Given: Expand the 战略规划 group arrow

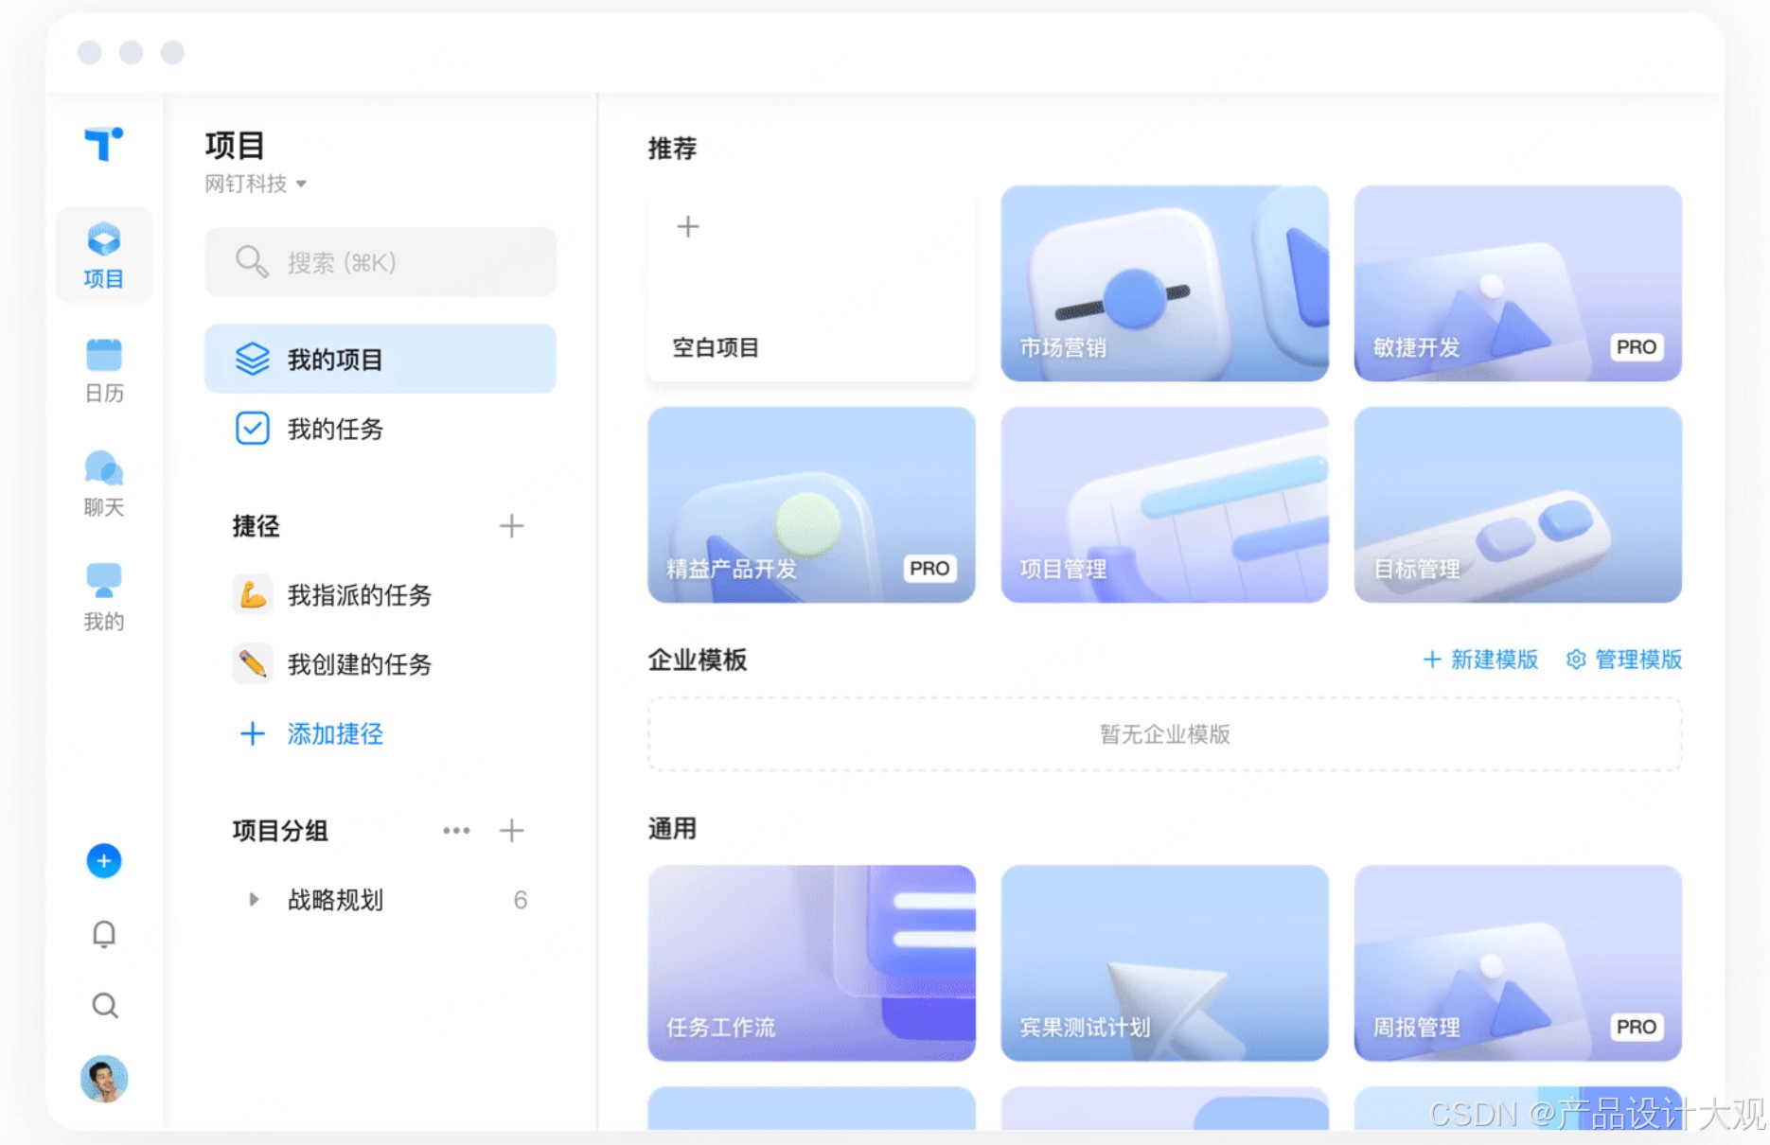Looking at the screenshot, I should click(x=253, y=900).
